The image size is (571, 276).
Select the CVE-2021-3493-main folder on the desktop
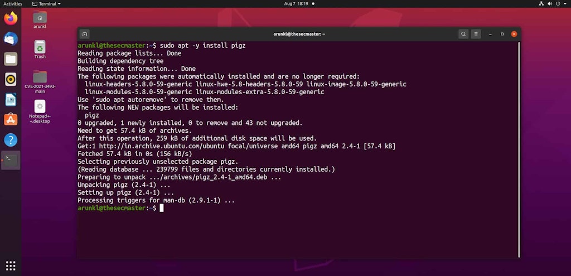(x=40, y=81)
